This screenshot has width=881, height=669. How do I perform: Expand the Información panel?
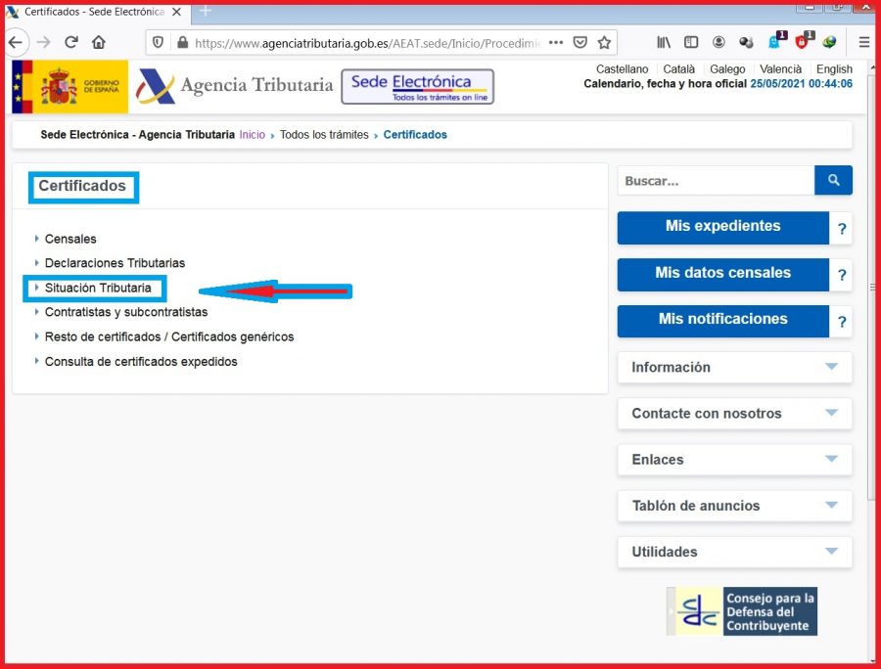click(734, 368)
